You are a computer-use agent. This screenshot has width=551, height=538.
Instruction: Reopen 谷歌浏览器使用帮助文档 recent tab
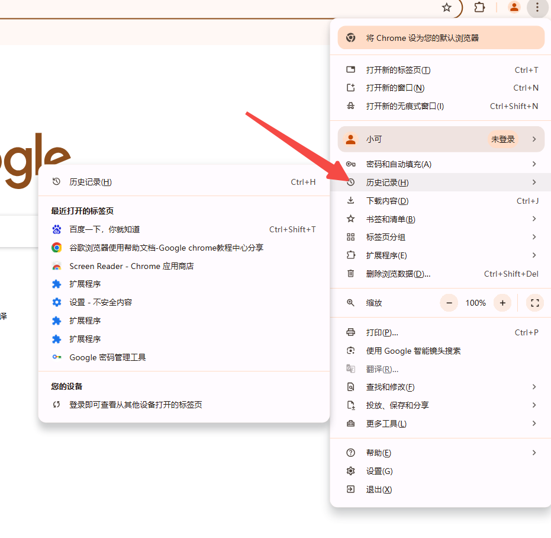point(184,248)
